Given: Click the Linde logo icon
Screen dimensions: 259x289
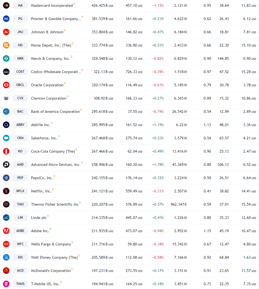Looking at the screenshot, I should (6, 218).
